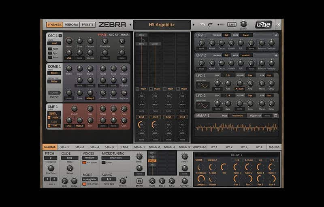Open the Delay 1 mode menu showing stereo 2
Viewport: 324px width, 207px height.
point(212,160)
